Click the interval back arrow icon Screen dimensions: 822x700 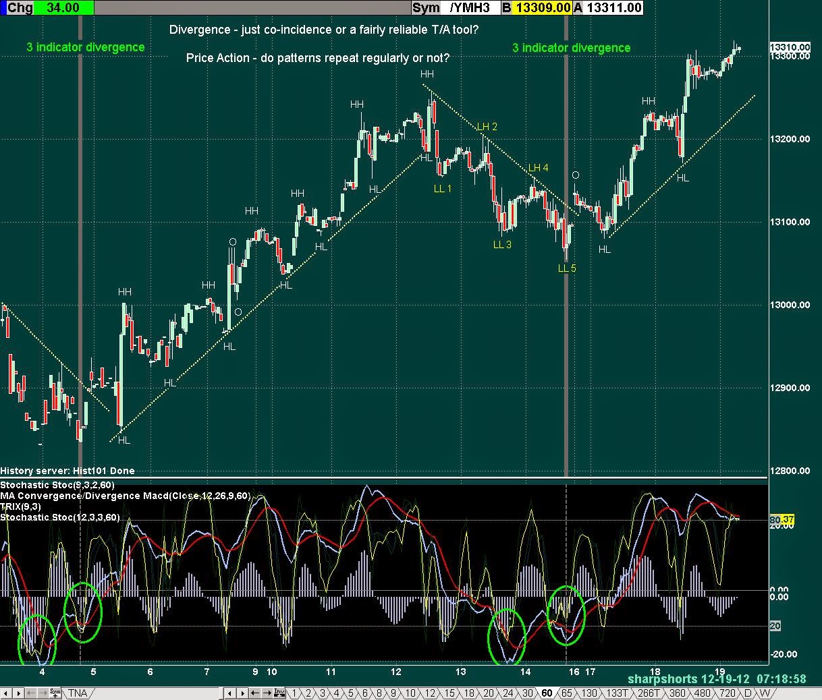click(255, 693)
